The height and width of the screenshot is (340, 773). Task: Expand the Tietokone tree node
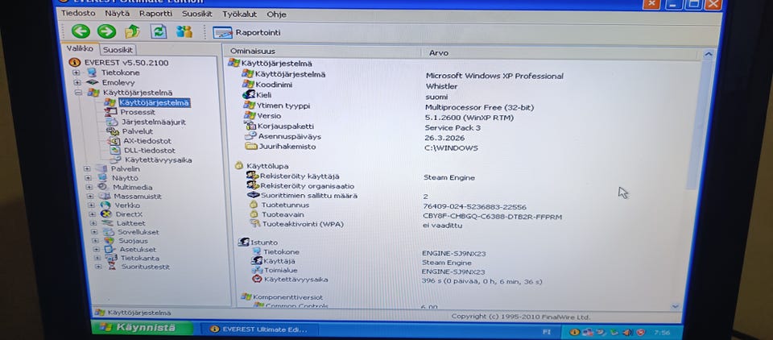[76, 73]
